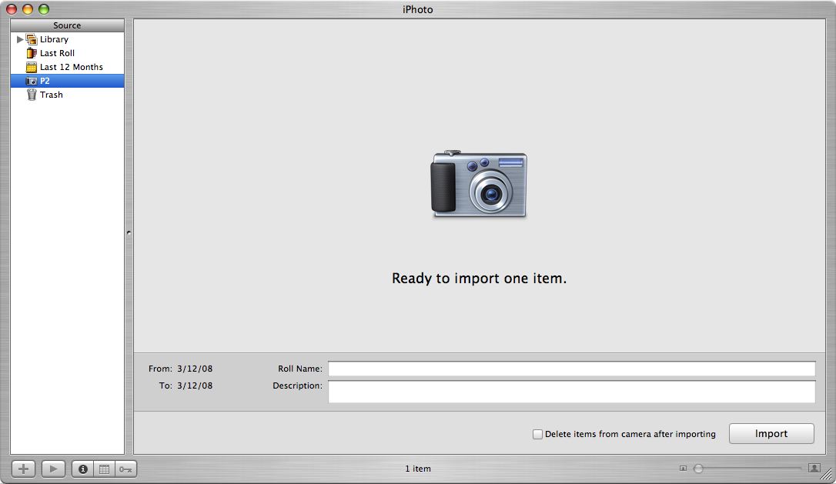Show photo info with the i button
The image size is (836, 484).
click(82, 469)
